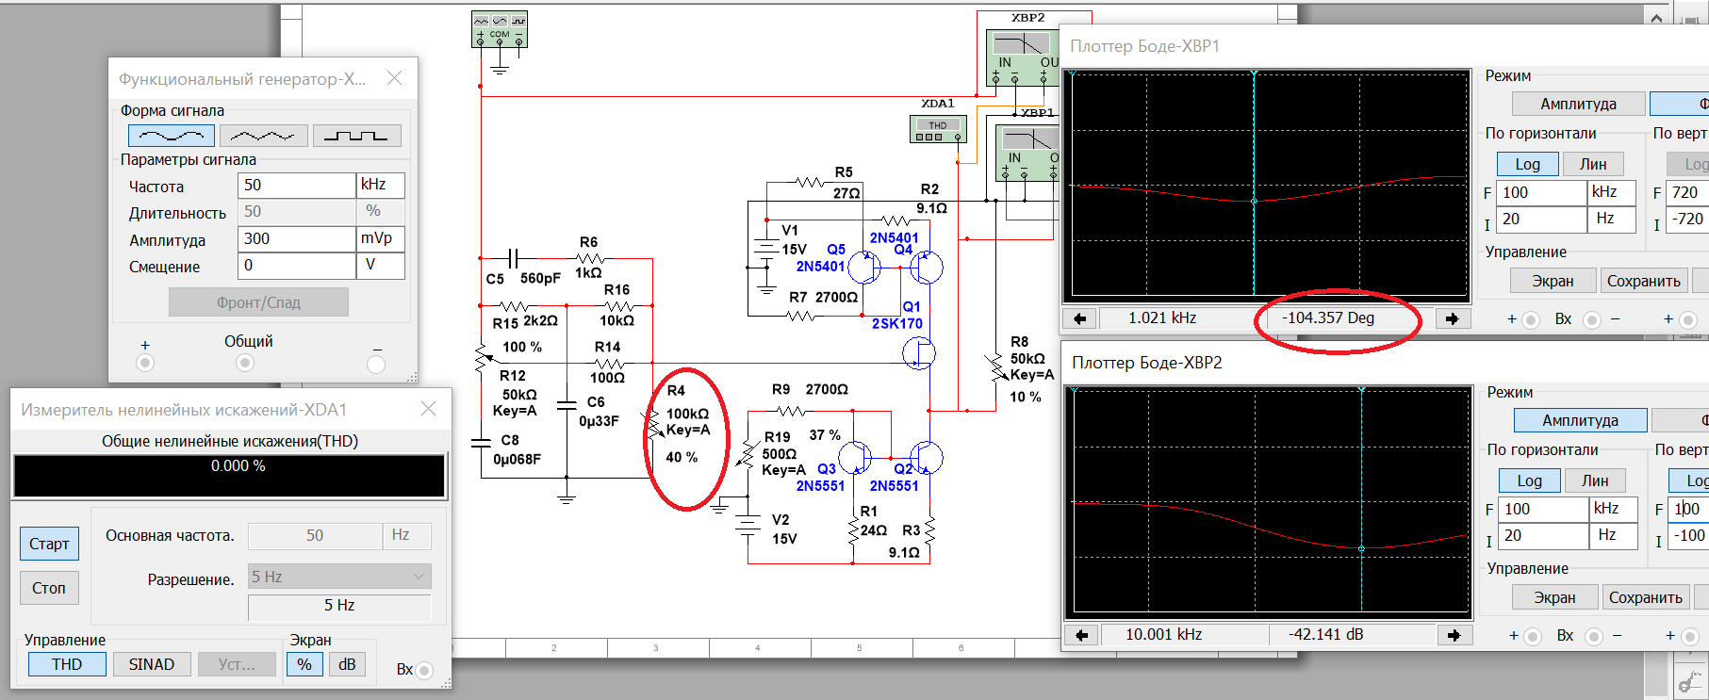This screenshot has width=1709, height=700.
Task: Move XBP2 cursor right with arrow
Action: pyautogui.click(x=1454, y=635)
